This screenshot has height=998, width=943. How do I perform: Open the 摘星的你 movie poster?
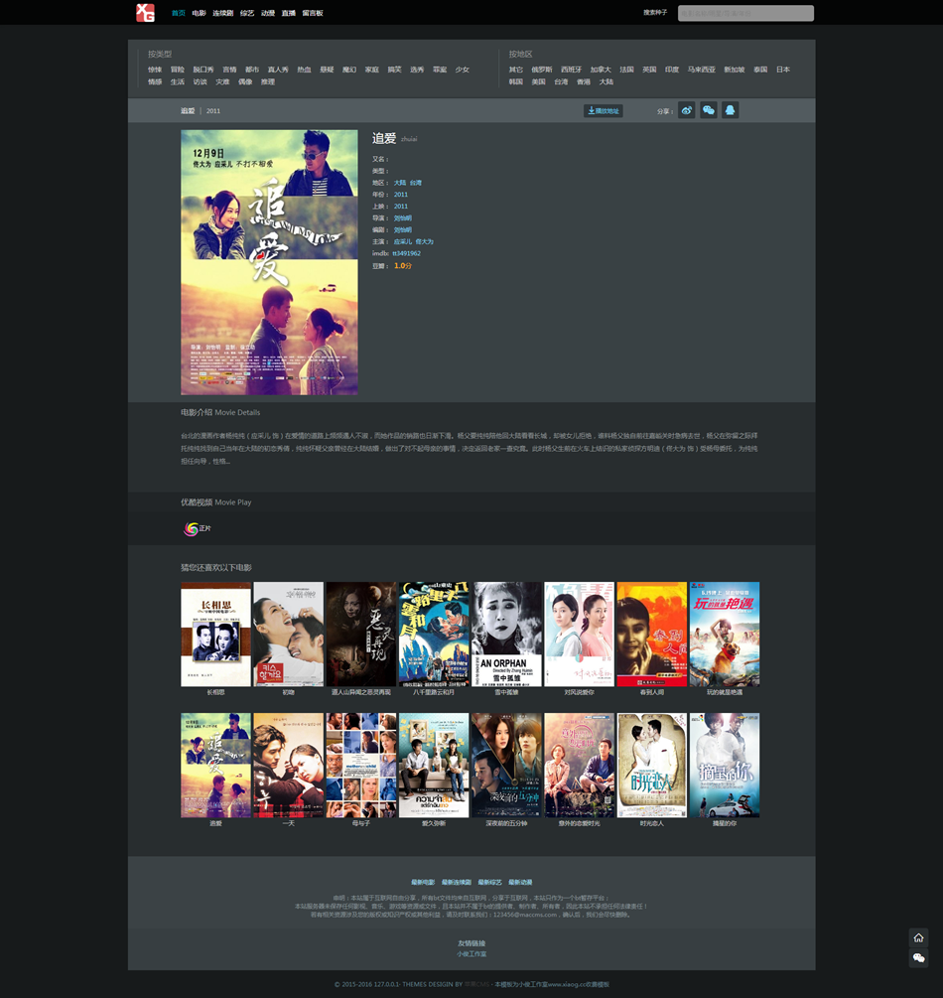[725, 765]
